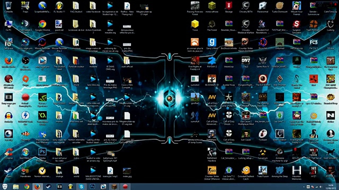Click the War Thunder shortcut
339x190 pixels.
(x=280, y=79)
